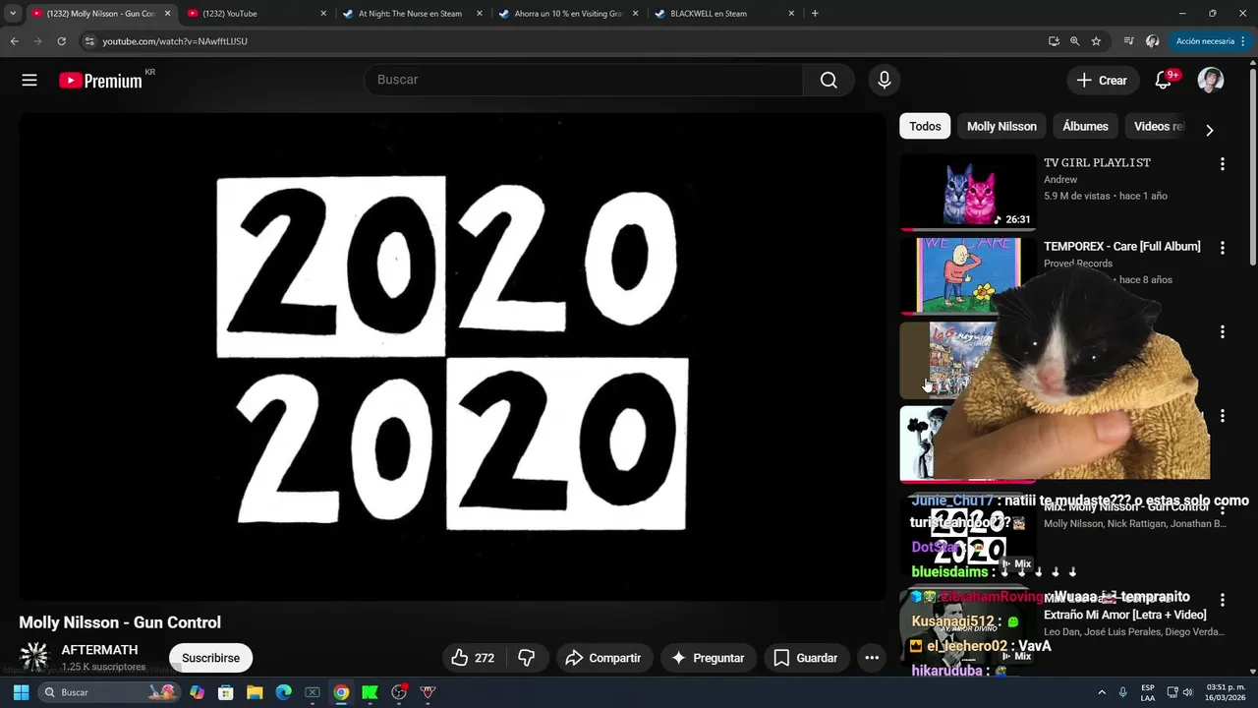
Task: Open options menu for TV GIRL PLAYLIST
Action: 1223,164
